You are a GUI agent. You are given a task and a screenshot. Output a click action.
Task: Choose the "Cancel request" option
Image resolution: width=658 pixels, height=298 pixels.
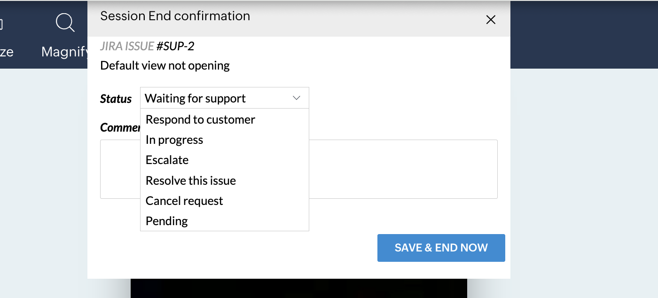coord(184,201)
